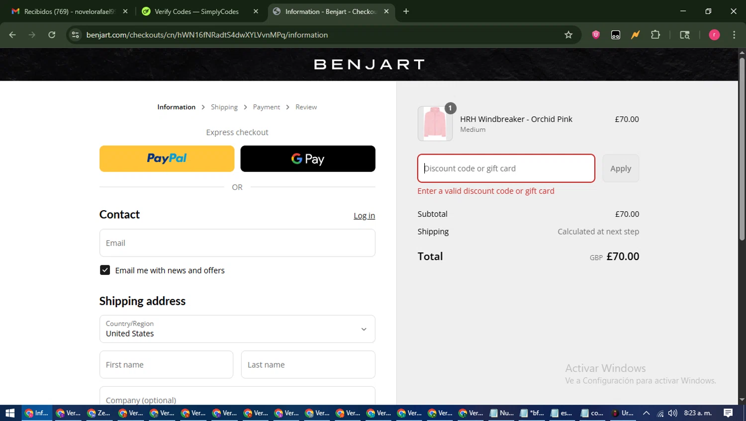
Task: Click the orange lightning extension icon
Action: point(636,35)
